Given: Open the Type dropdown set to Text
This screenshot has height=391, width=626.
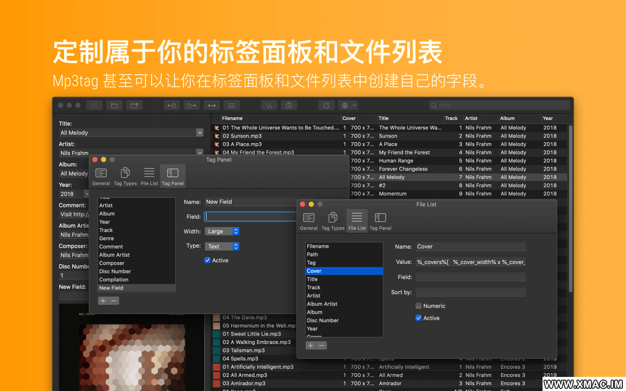Looking at the screenshot, I should click(222, 247).
